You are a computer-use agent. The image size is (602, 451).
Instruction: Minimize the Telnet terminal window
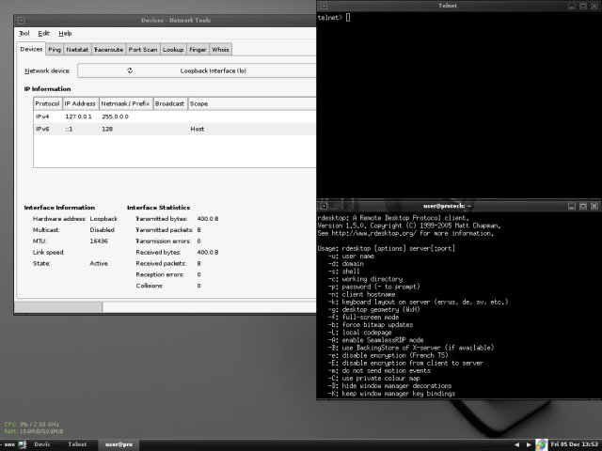(573, 5)
